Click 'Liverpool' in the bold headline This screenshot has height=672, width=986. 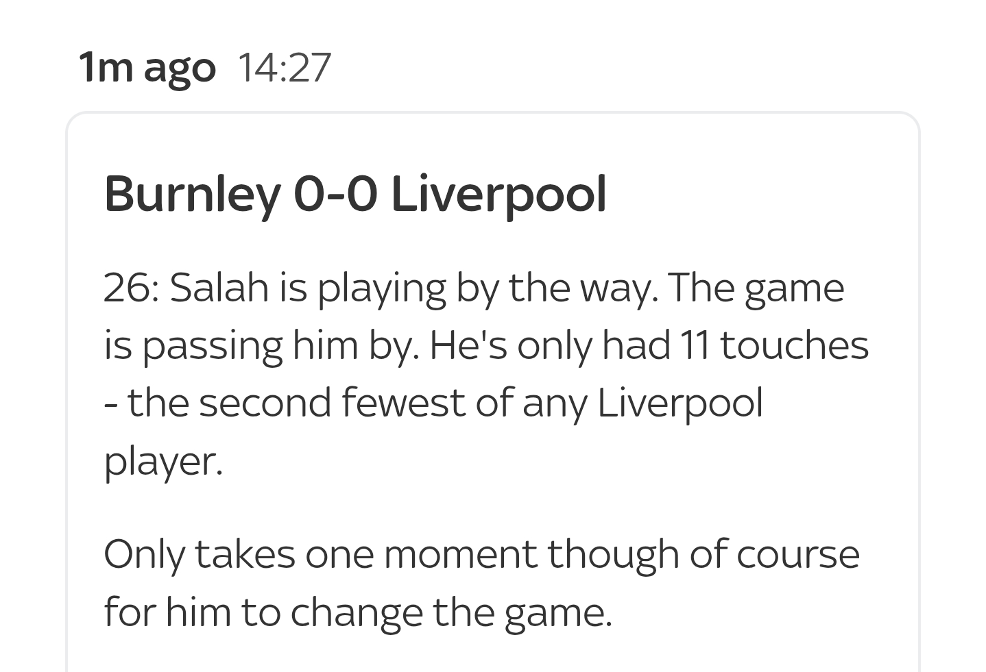[498, 195]
